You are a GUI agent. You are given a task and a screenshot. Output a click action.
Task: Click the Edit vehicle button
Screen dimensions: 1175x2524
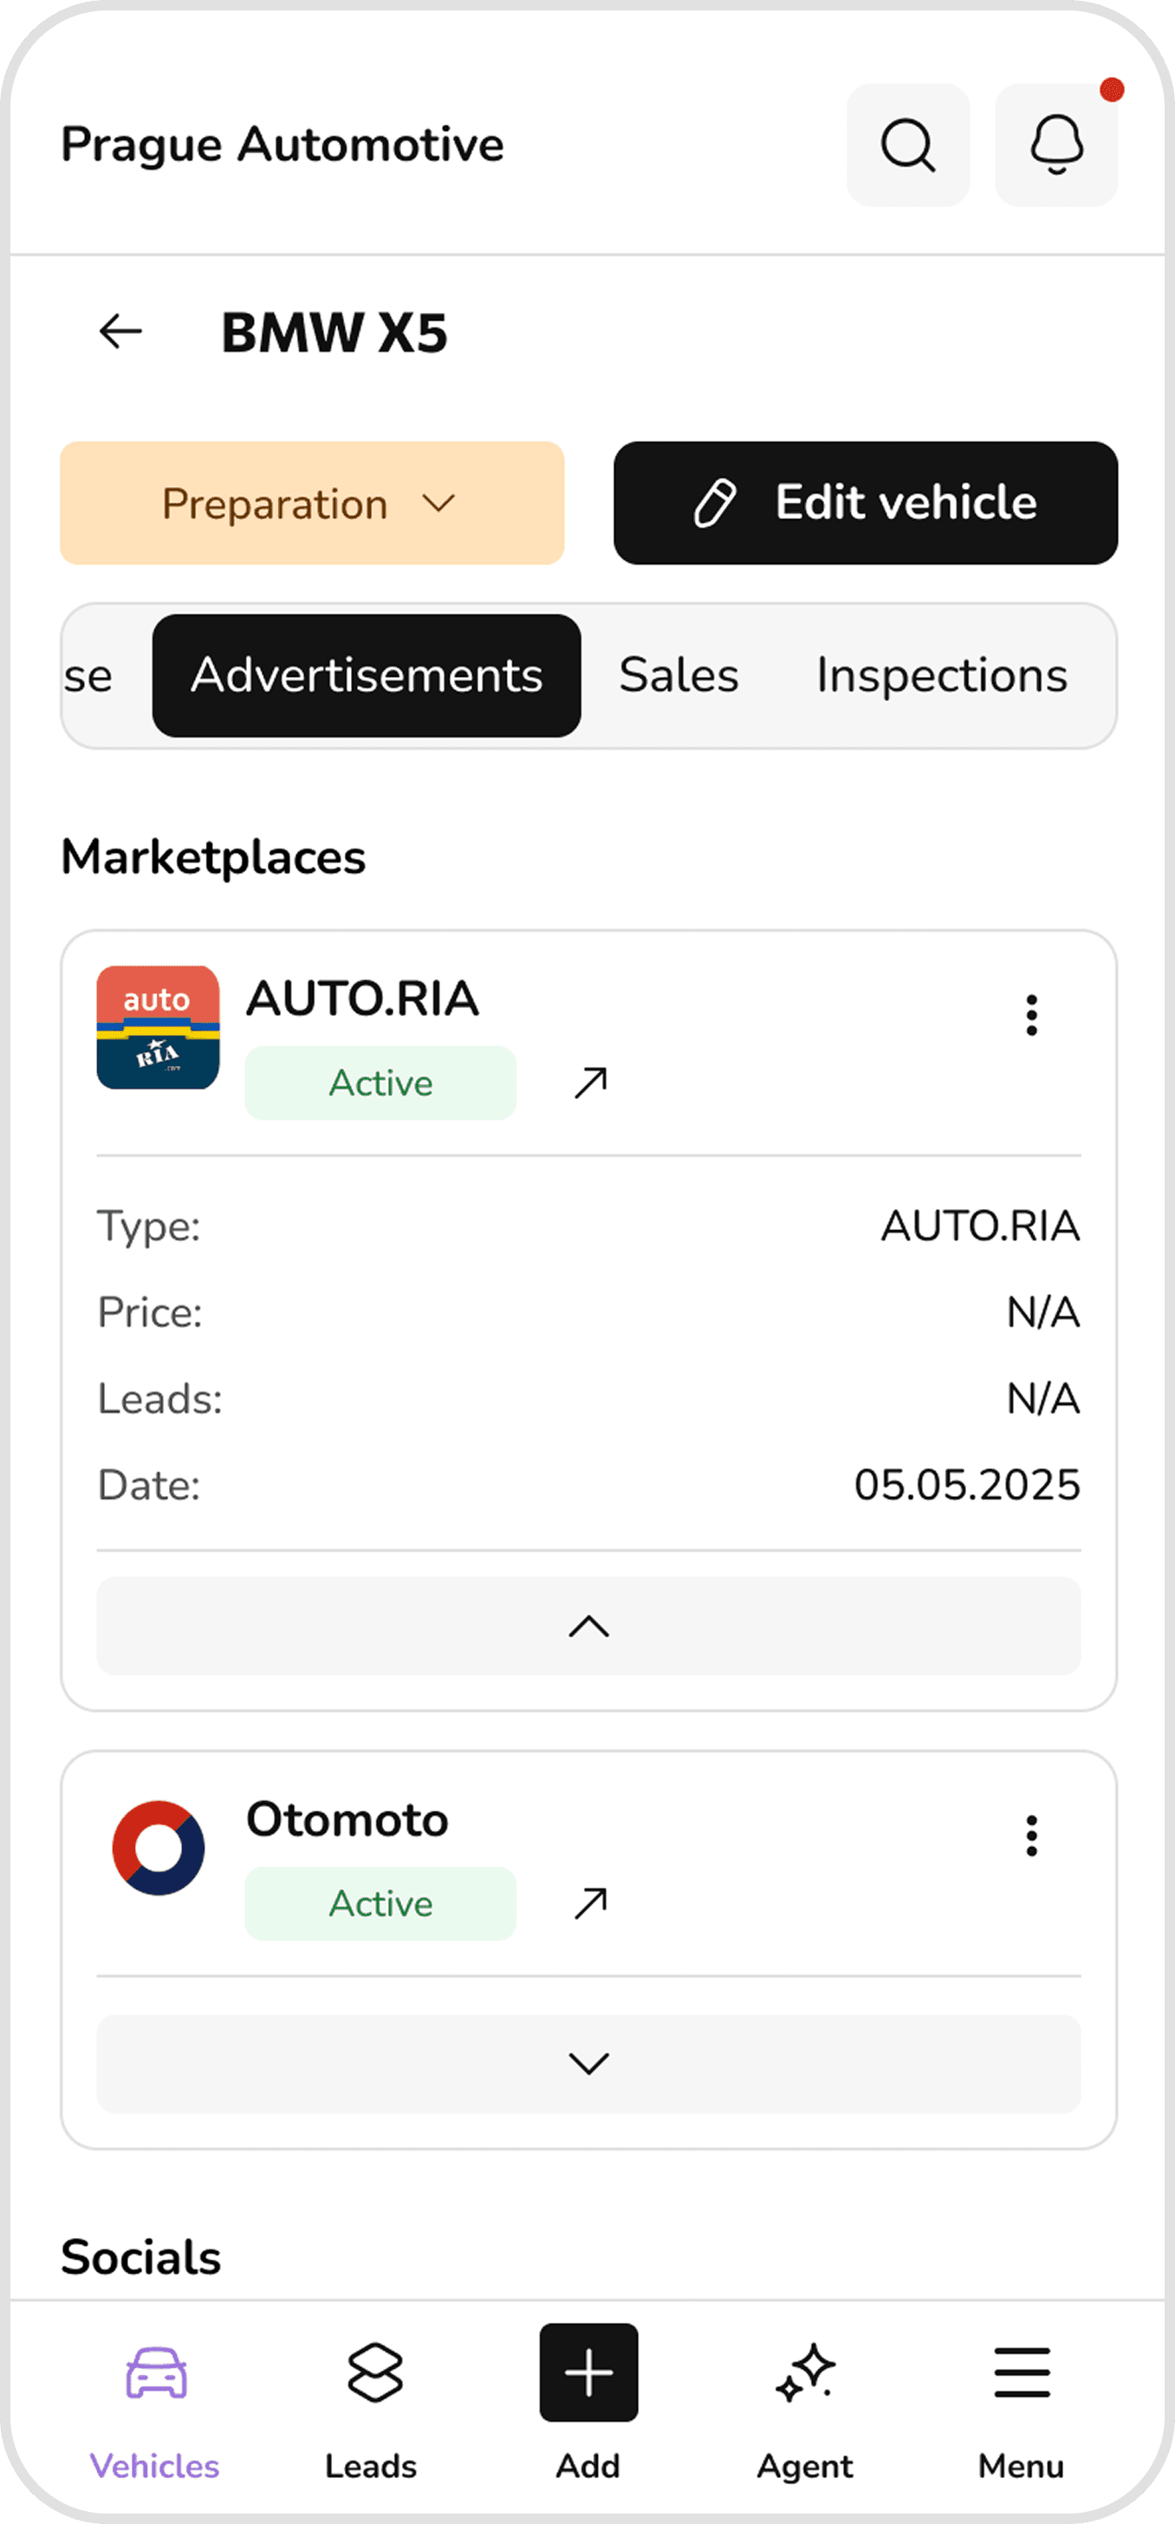pos(866,504)
